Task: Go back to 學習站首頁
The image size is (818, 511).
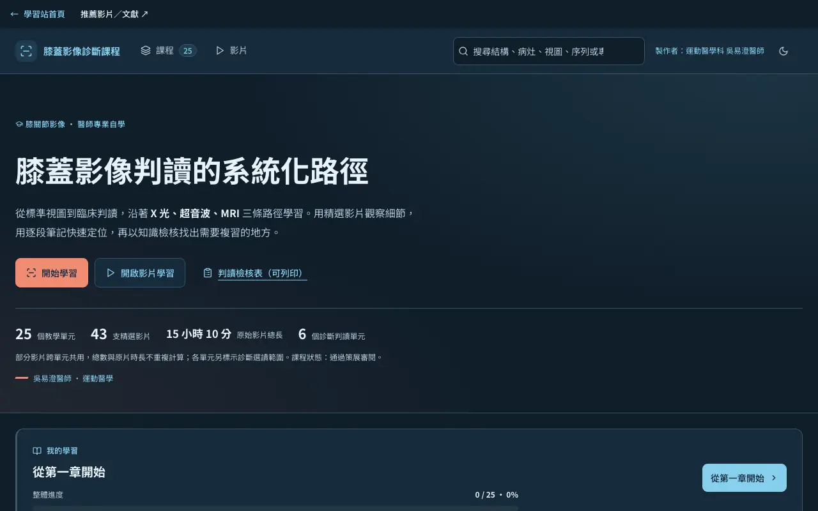Action: pyautogui.click(x=37, y=14)
